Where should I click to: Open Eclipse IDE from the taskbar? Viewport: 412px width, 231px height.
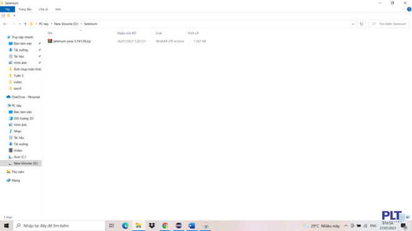point(179,225)
